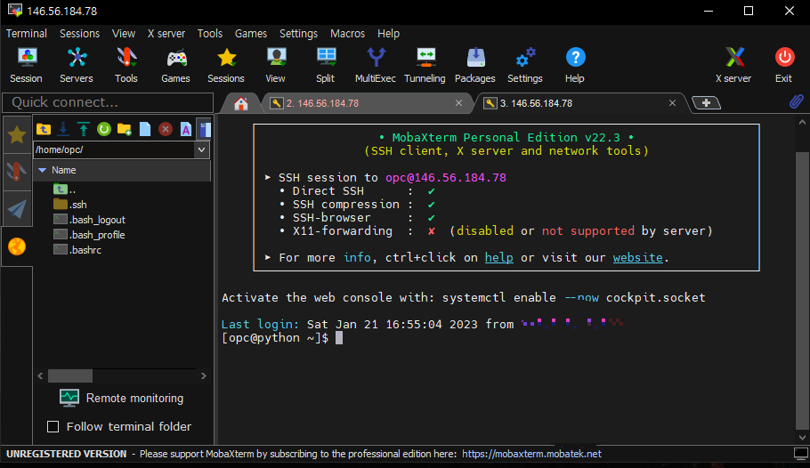Open the mobaxterm.mobatek.net link
This screenshot has height=468, width=810.
[531, 454]
